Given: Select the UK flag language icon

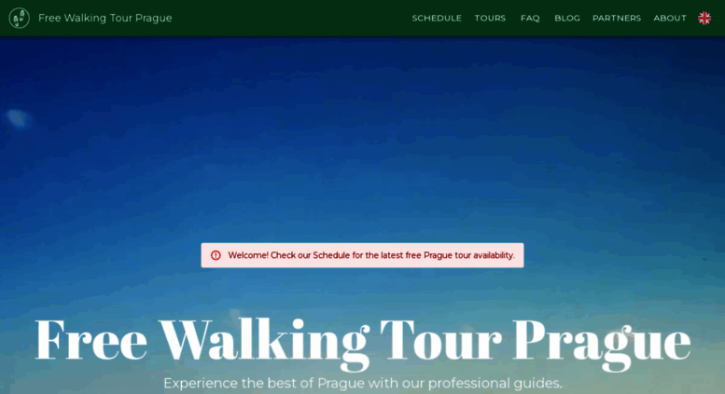Looking at the screenshot, I should [704, 18].
